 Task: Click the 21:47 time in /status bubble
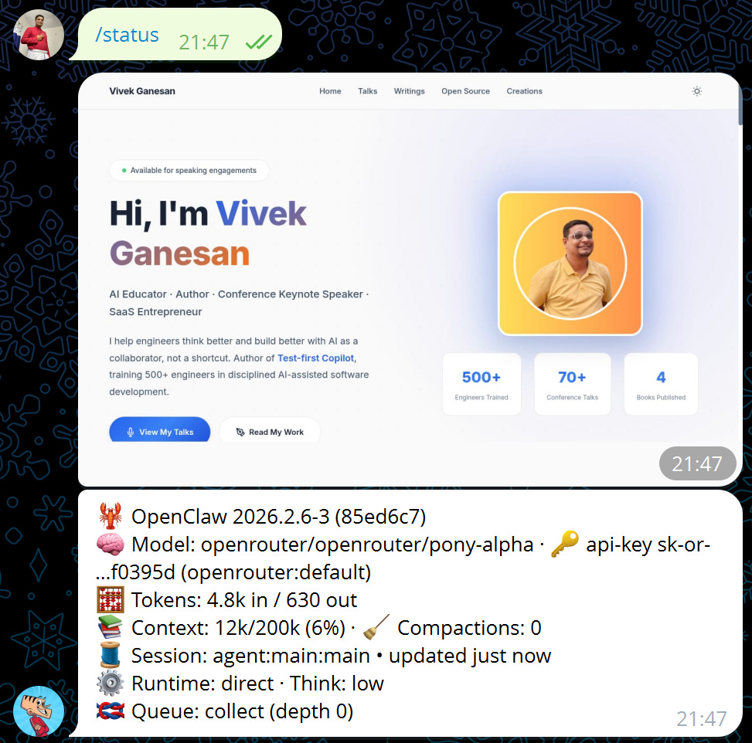click(x=204, y=42)
